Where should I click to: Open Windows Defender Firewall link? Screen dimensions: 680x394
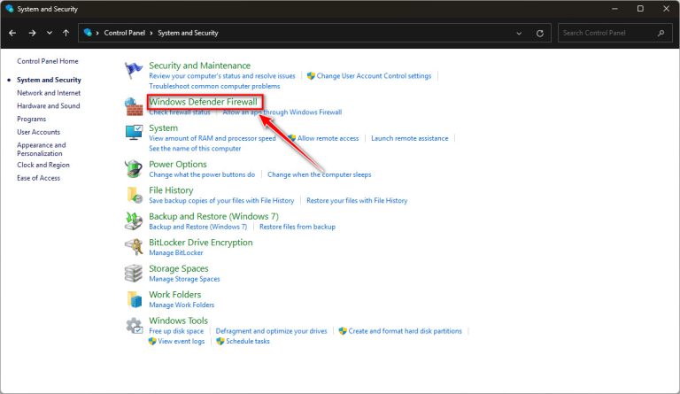[203, 102]
